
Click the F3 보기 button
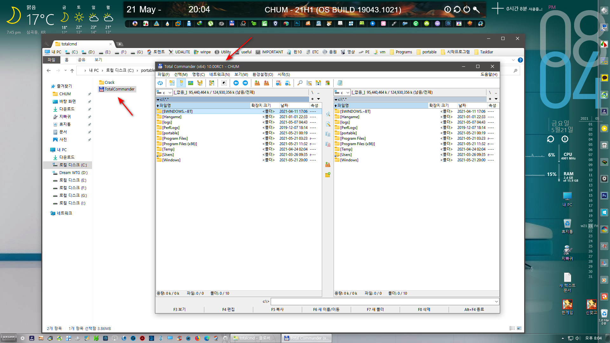[180, 309]
